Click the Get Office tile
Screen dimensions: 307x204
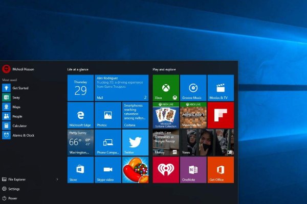point(221,170)
